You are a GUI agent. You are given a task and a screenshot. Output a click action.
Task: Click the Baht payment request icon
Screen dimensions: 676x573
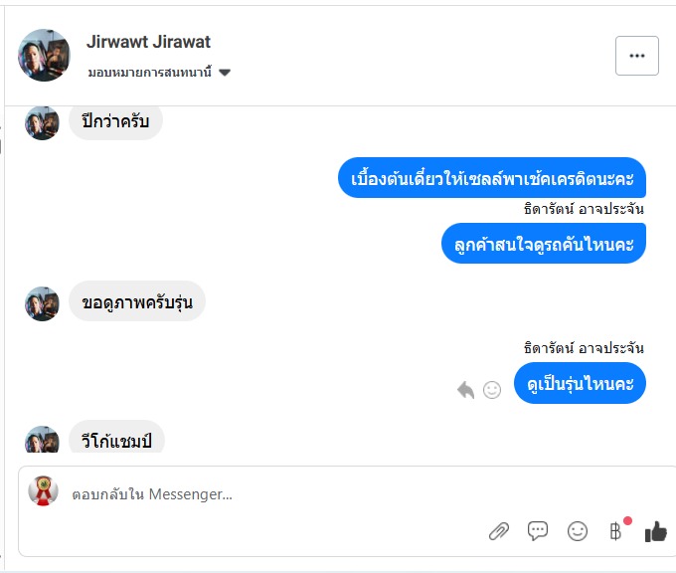[x=616, y=531]
